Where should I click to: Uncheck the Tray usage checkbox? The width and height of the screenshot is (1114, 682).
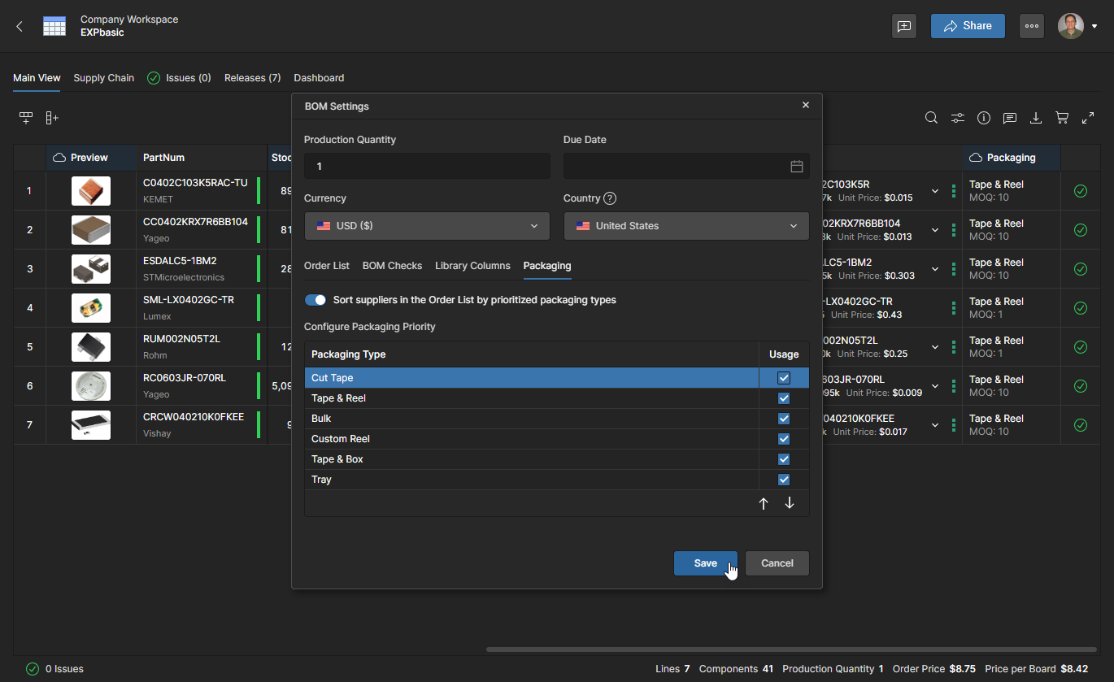[x=784, y=480]
